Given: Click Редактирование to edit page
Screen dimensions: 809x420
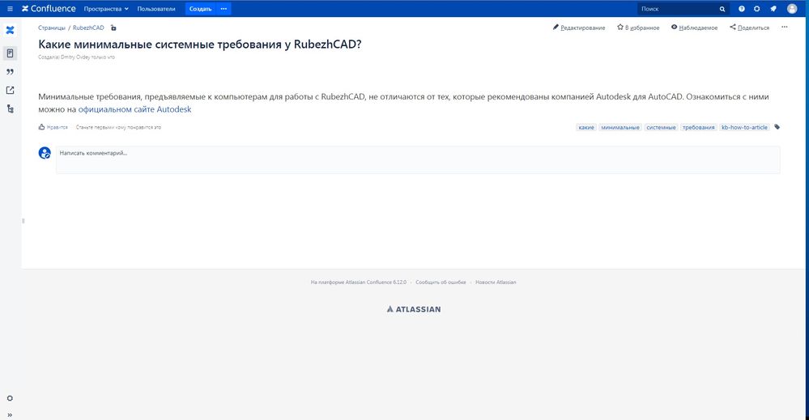Looking at the screenshot, I should pyautogui.click(x=579, y=28).
